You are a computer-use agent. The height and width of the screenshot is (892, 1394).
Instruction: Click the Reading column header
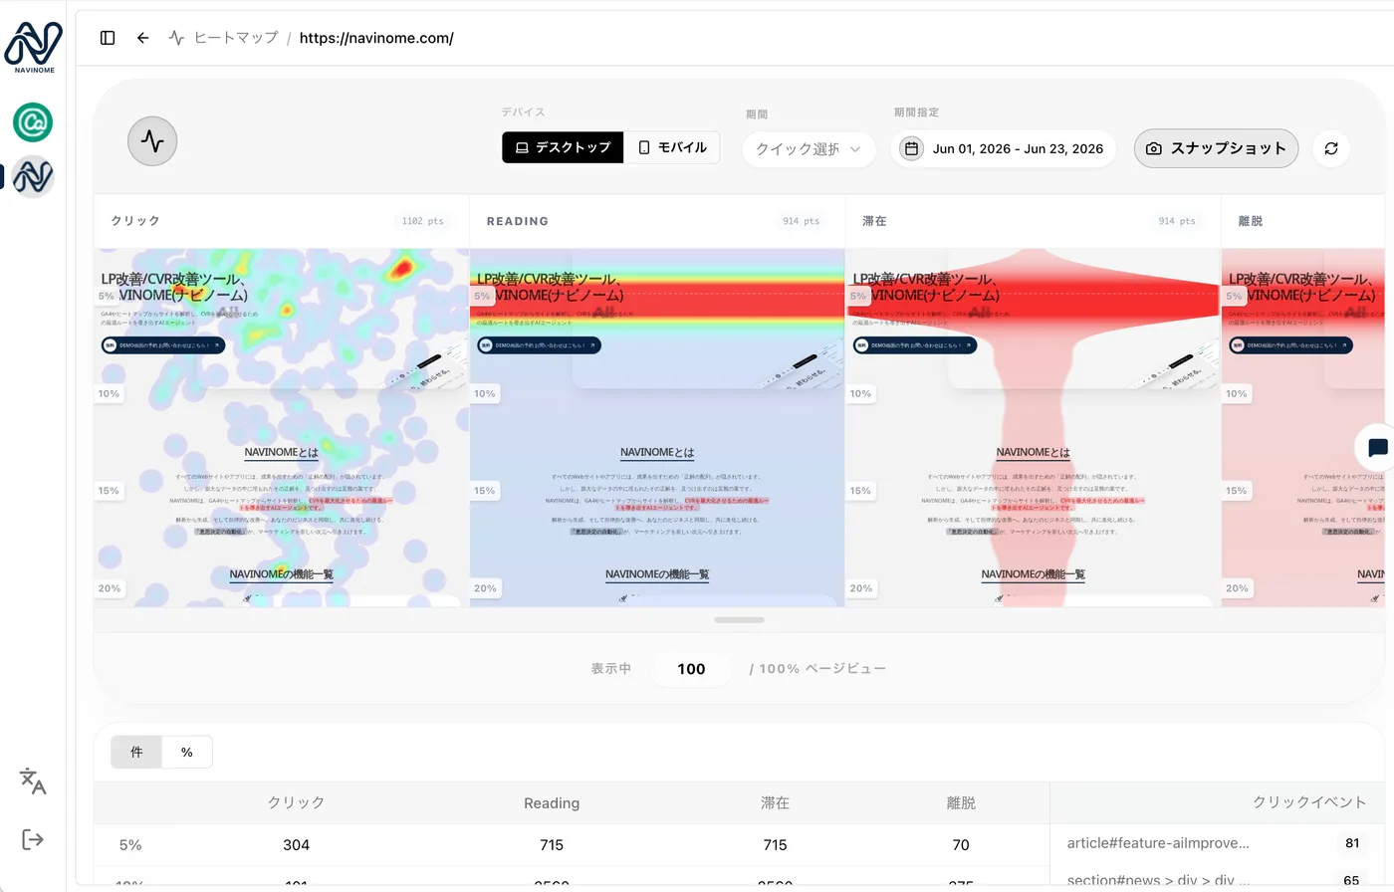tap(552, 802)
